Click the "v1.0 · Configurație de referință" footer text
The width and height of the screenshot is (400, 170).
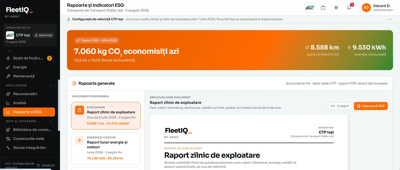coord(19,166)
